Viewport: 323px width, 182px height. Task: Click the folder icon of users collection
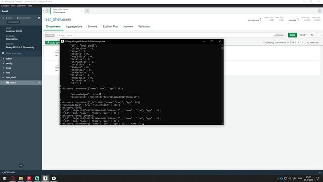coord(8,83)
